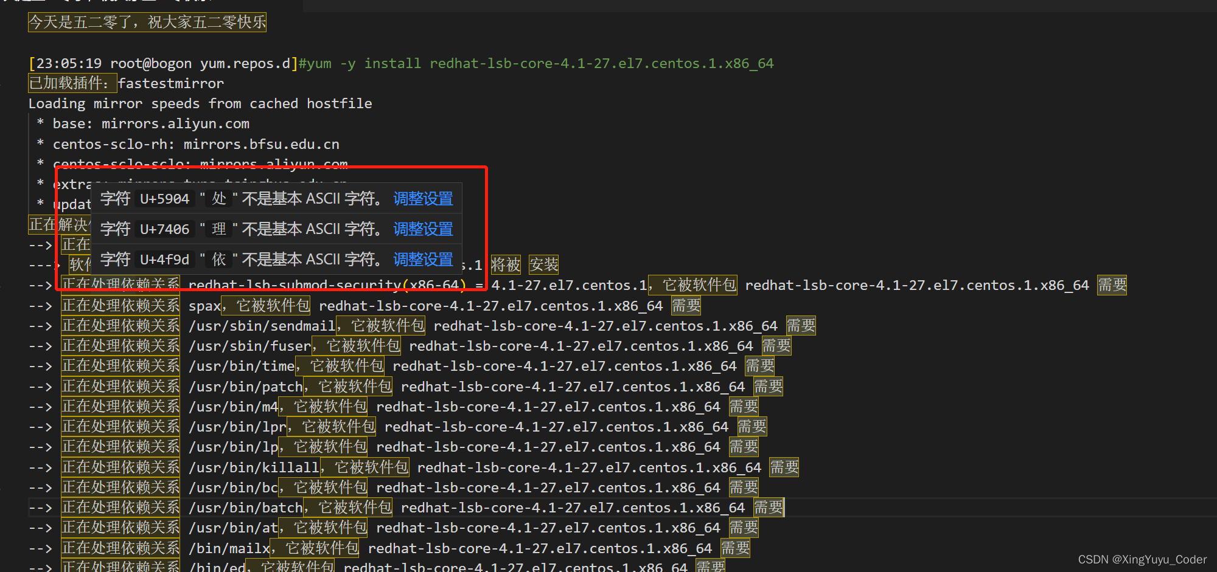Click the highlighted 将被 word

pos(506,265)
